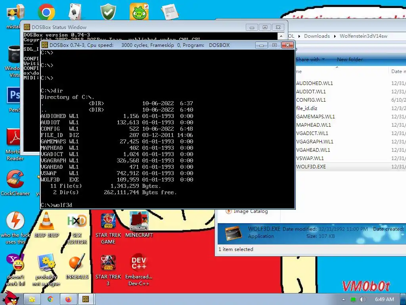Show hidden tray icons arrow
406x305 pixels.
[344, 299]
